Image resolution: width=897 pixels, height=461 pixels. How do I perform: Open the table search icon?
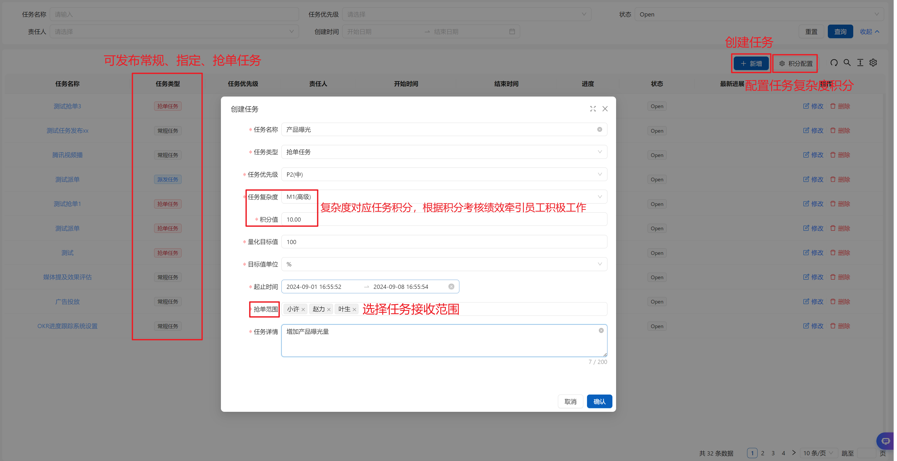coord(847,63)
